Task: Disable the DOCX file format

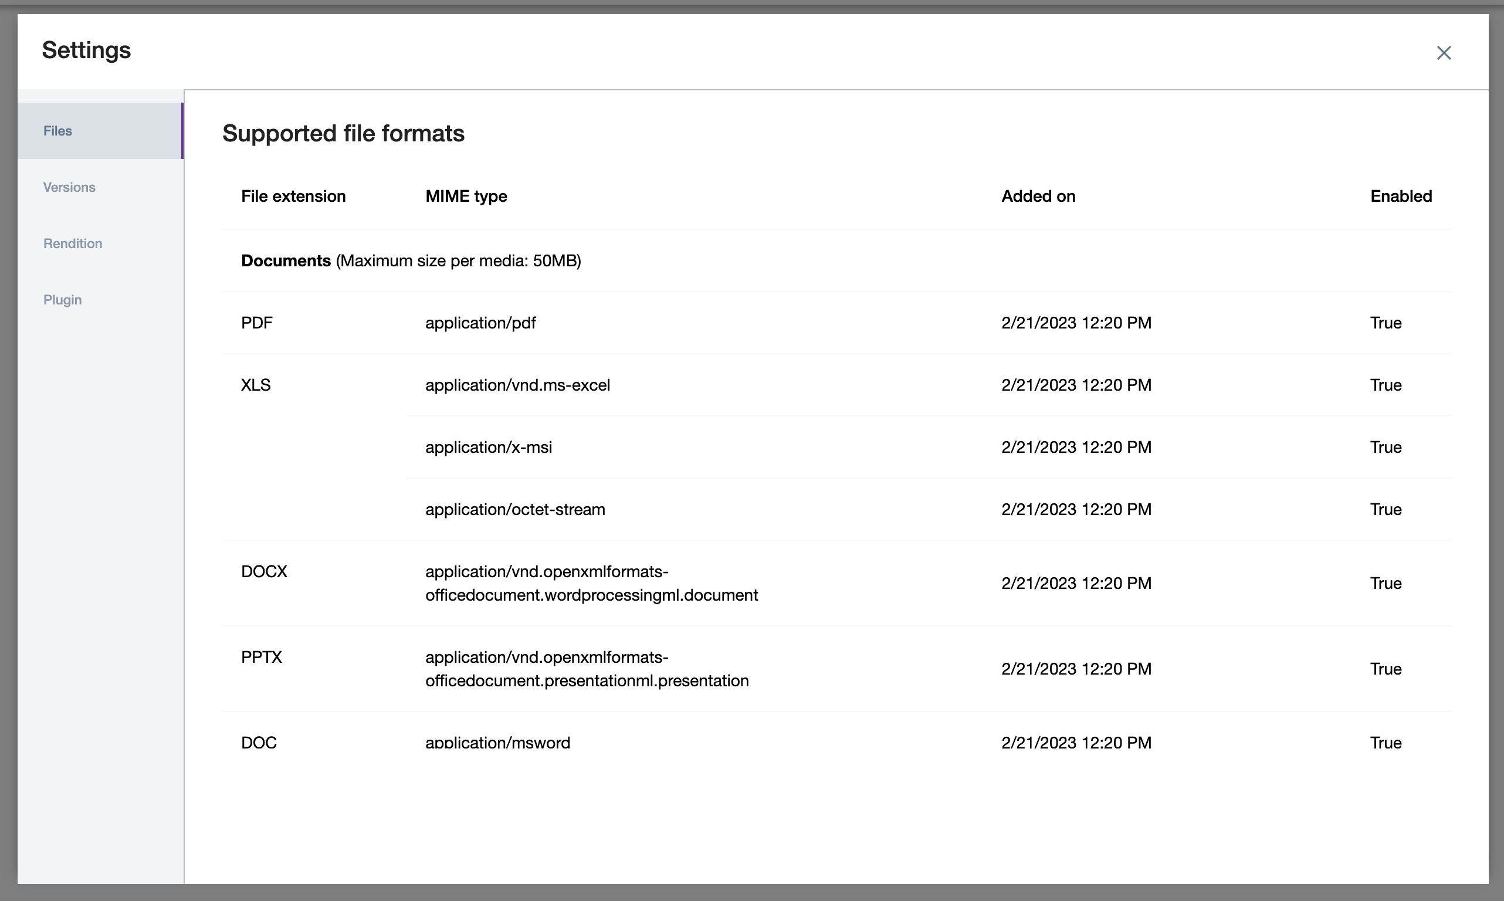Action: click(1386, 583)
